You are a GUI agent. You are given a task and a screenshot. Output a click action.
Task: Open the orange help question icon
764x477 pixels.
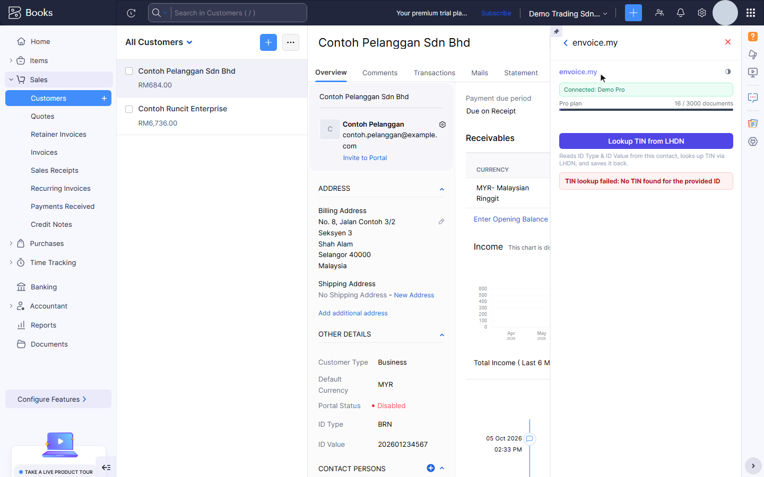pos(753,37)
